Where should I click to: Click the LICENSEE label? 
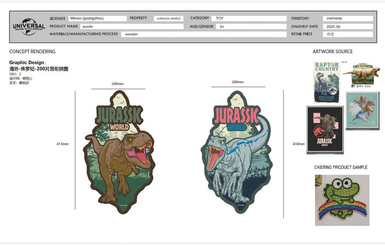pyautogui.click(x=57, y=18)
